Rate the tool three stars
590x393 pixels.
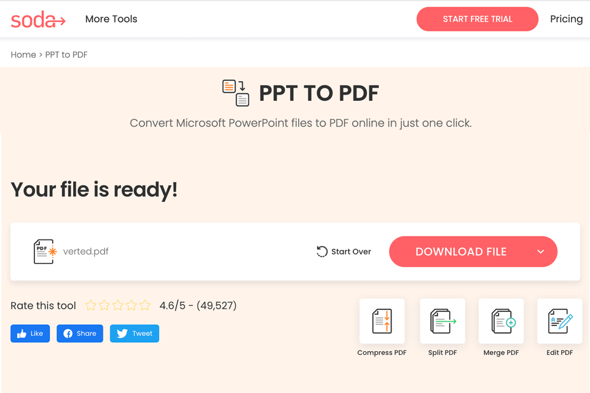(x=118, y=305)
